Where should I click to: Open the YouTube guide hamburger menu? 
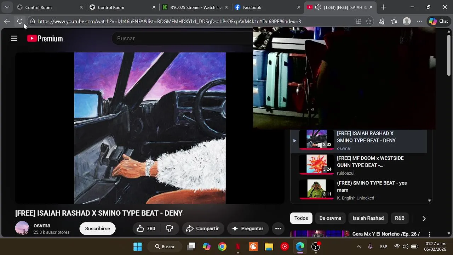point(14,38)
